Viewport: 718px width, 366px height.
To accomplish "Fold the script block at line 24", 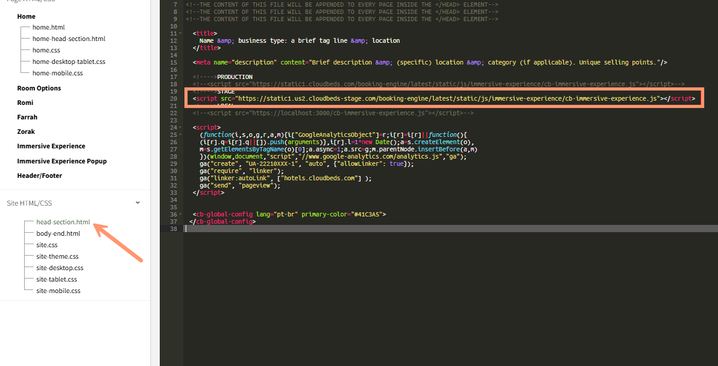I will 181,128.
